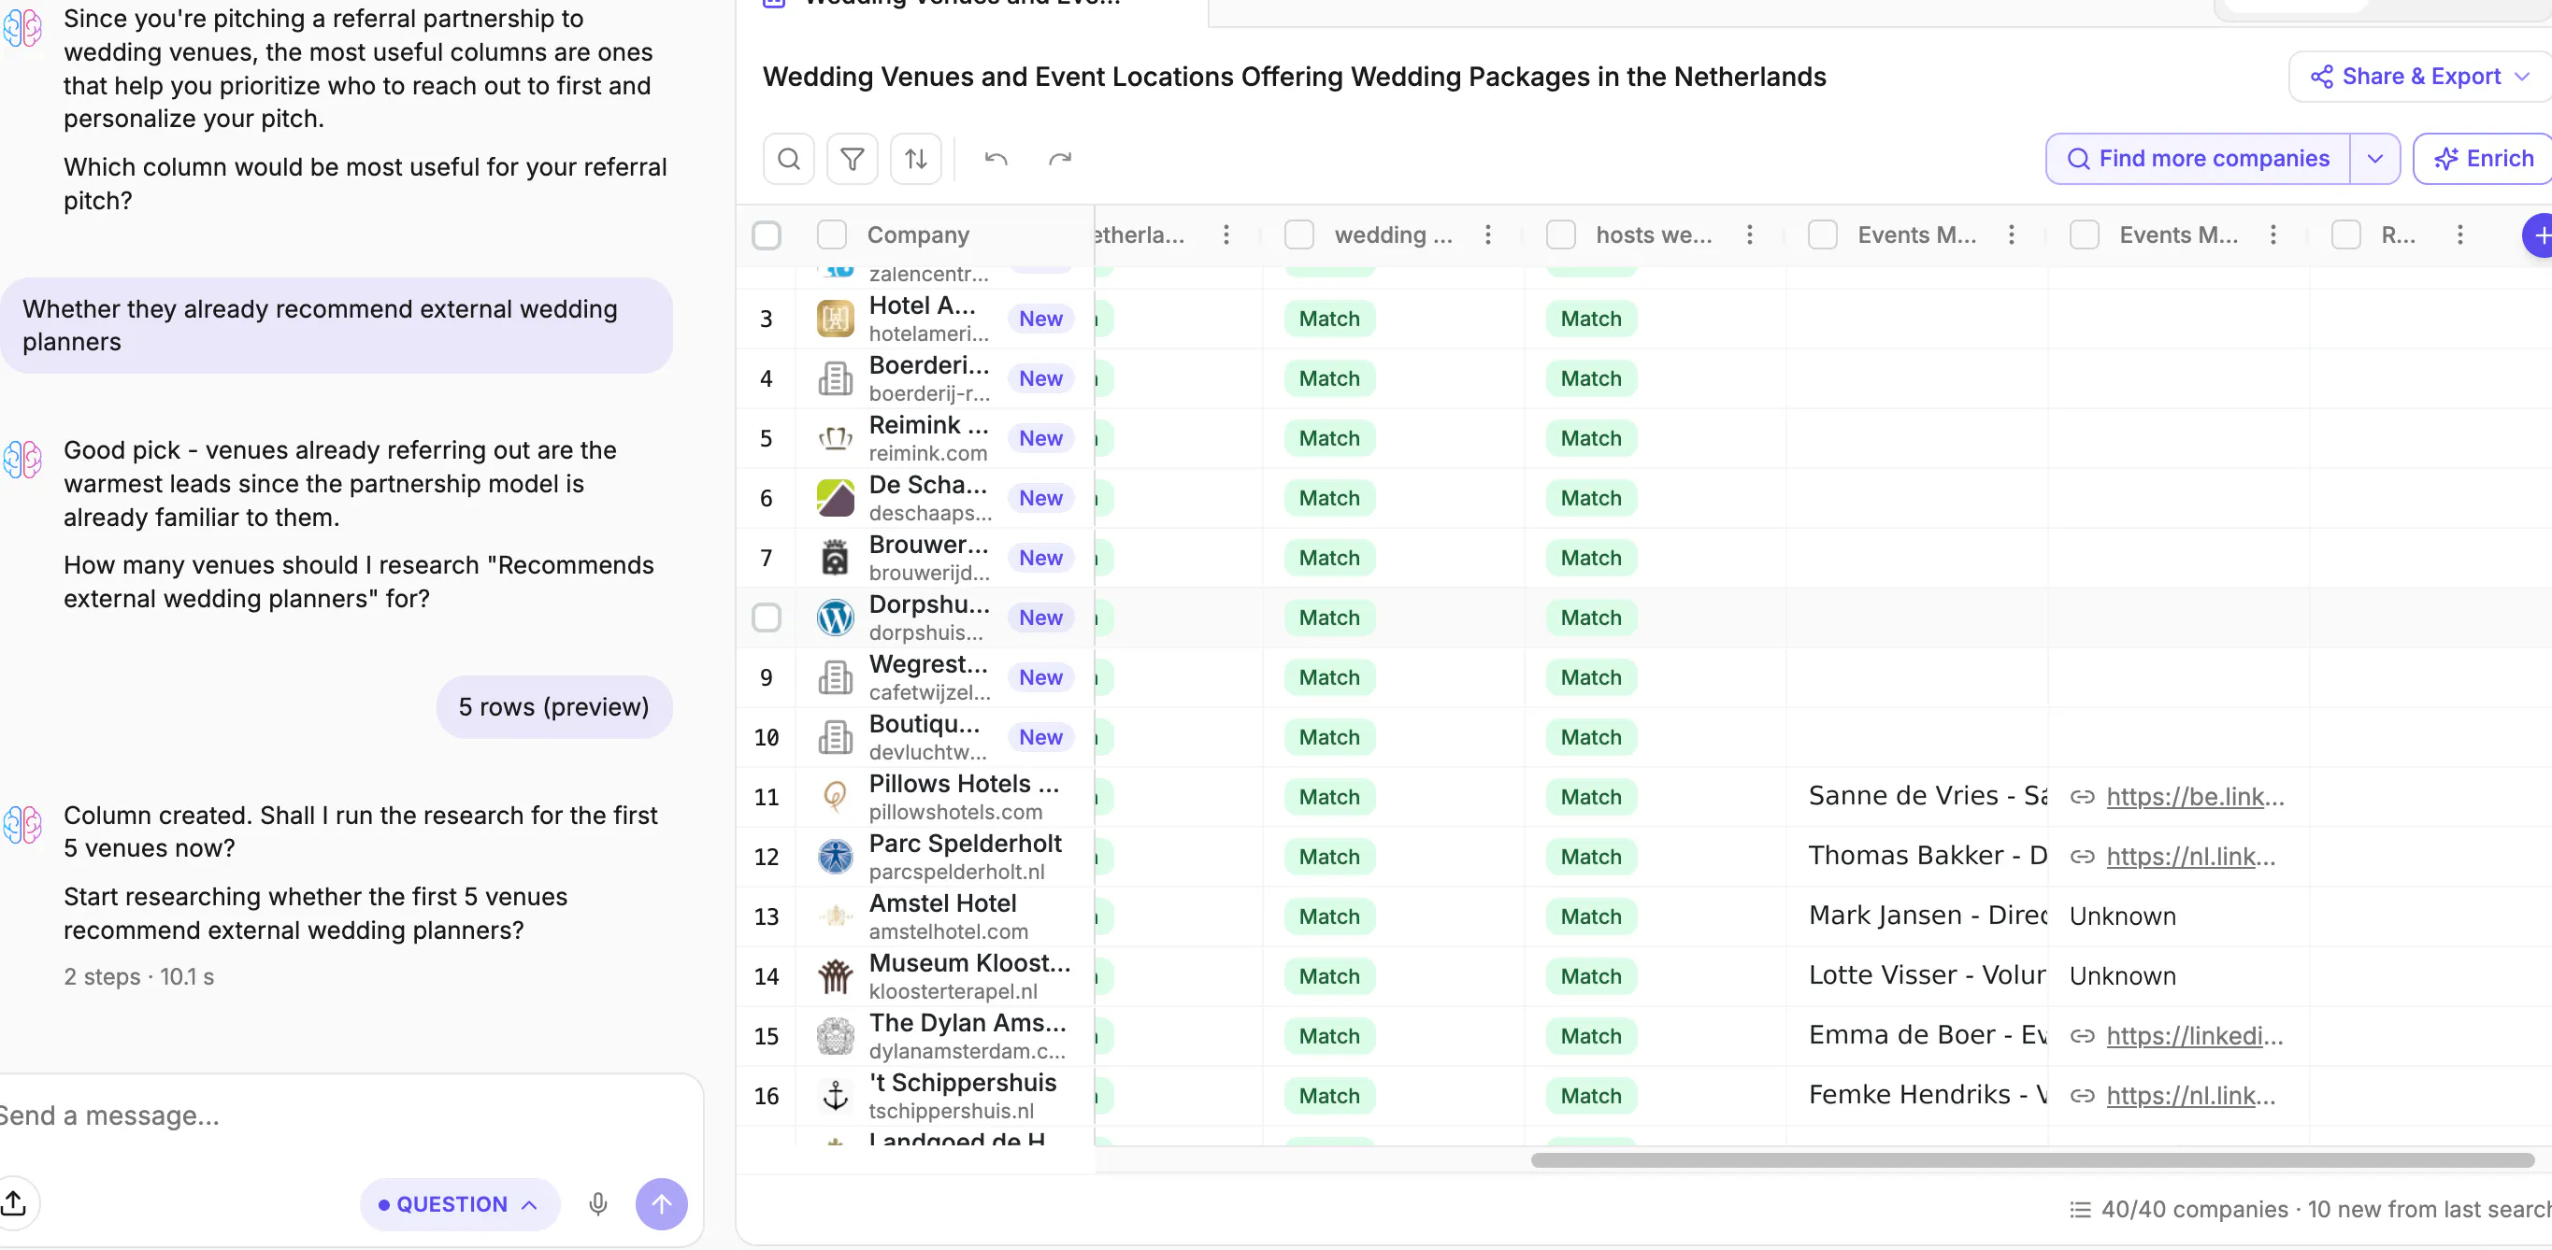
Task: Toggle second Events M... column checkbox
Action: pos(2084,234)
